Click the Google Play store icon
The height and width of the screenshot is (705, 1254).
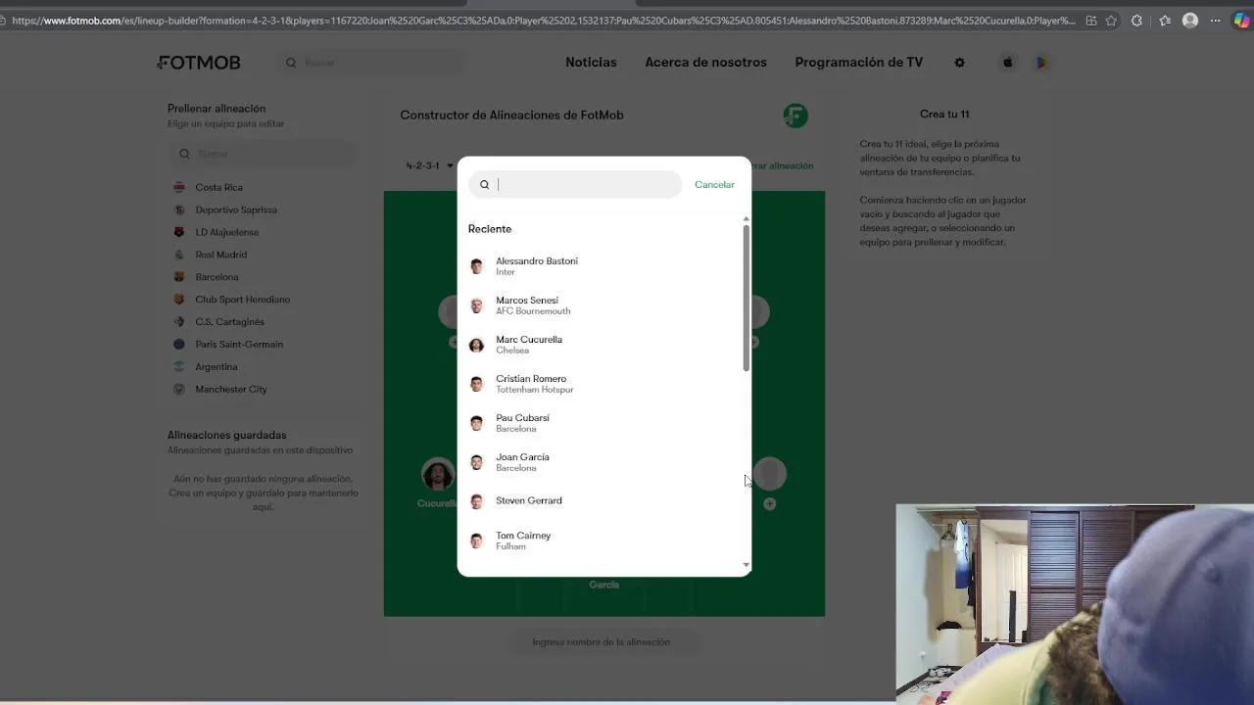coord(1041,63)
